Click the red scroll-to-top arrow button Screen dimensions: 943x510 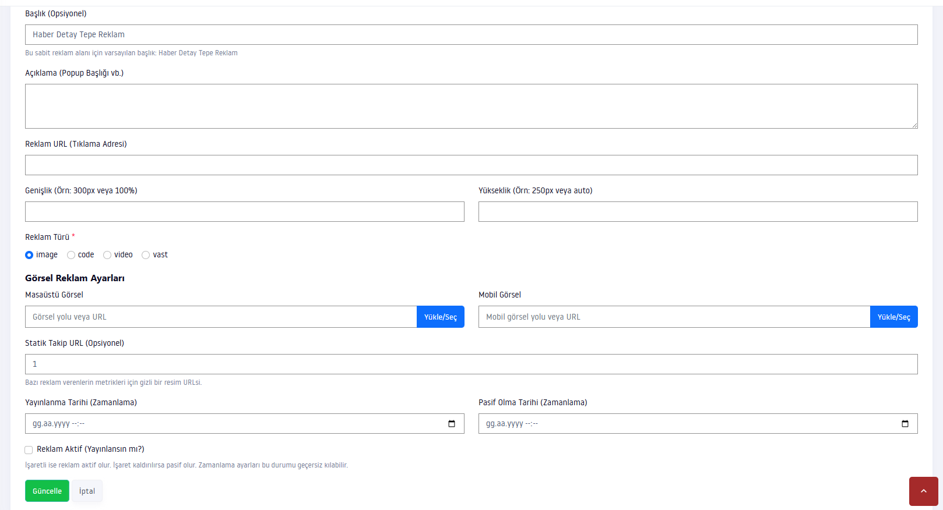pos(924,491)
